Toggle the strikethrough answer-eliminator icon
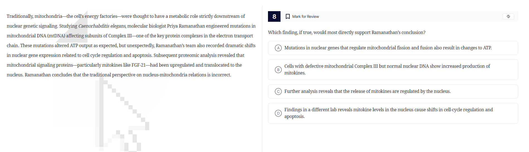This screenshot has height=152, width=529. tap(508, 17)
